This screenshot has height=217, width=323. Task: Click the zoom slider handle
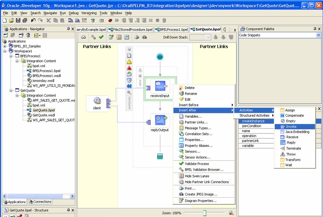[x=204, y=213]
